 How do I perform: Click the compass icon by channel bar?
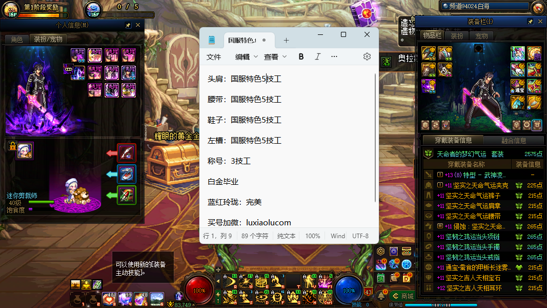538,7
